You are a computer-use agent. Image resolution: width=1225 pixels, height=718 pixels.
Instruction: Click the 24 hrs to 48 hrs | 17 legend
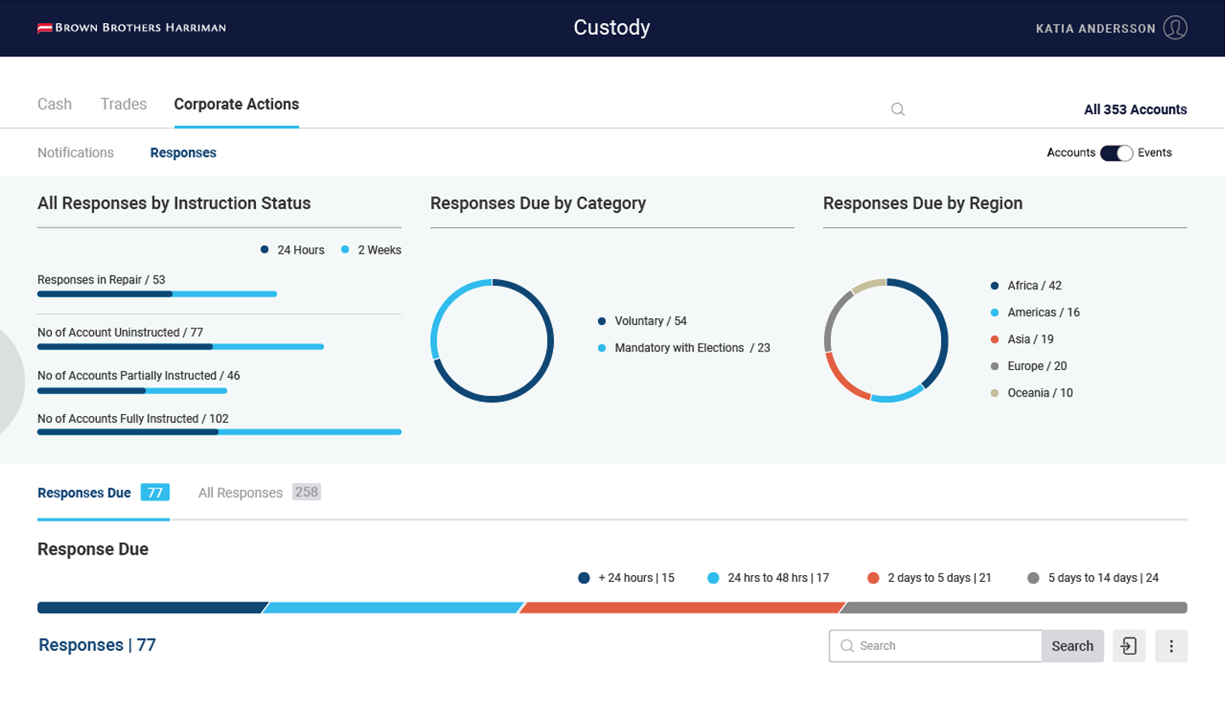pos(768,578)
